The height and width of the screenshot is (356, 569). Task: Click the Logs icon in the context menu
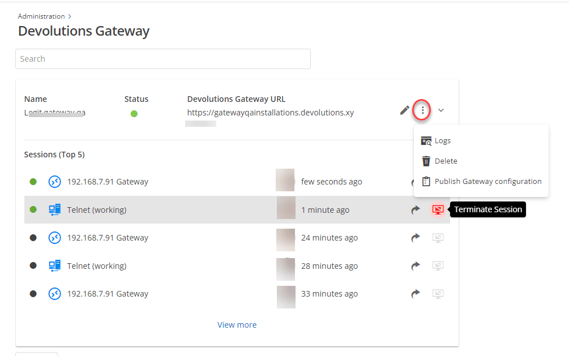pos(426,140)
